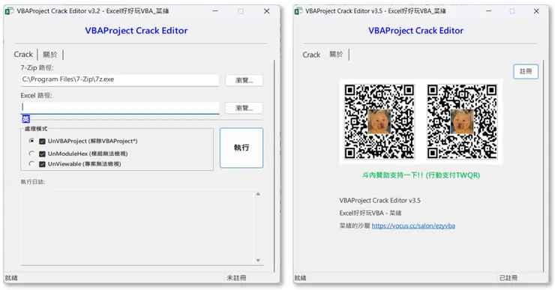Screen dimensions: 555x290
Task: Switch to Crack tab in v3.2 window
Action: coord(23,55)
